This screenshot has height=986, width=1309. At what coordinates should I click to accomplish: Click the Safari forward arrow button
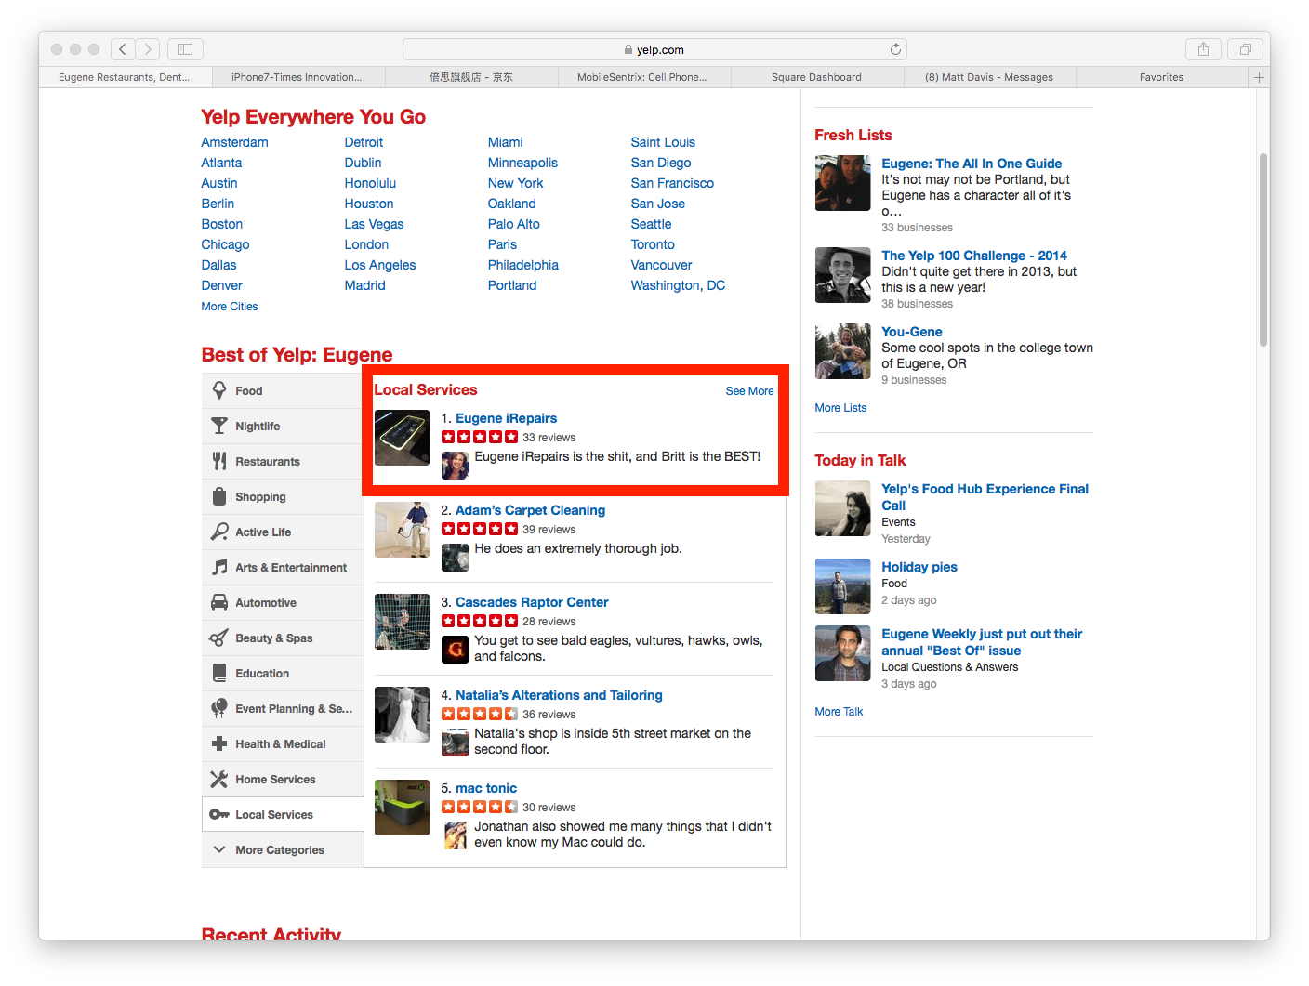tap(148, 49)
